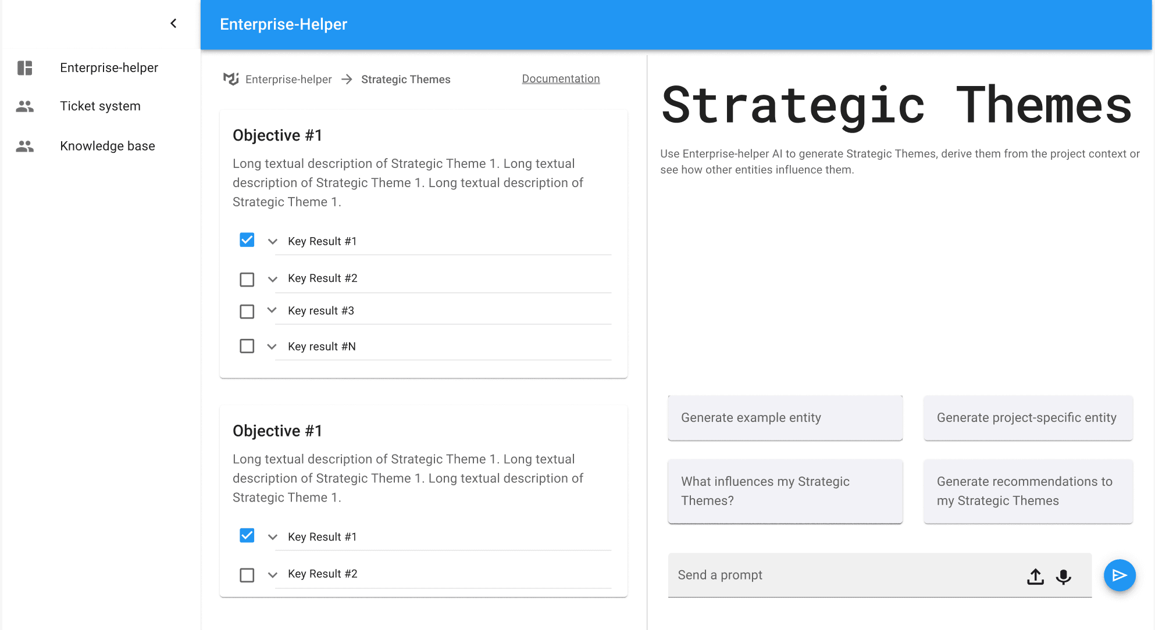Expand Key Result #2 in first objective
The image size is (1155, 630).
pyautogui.click(x=272, y=279)
